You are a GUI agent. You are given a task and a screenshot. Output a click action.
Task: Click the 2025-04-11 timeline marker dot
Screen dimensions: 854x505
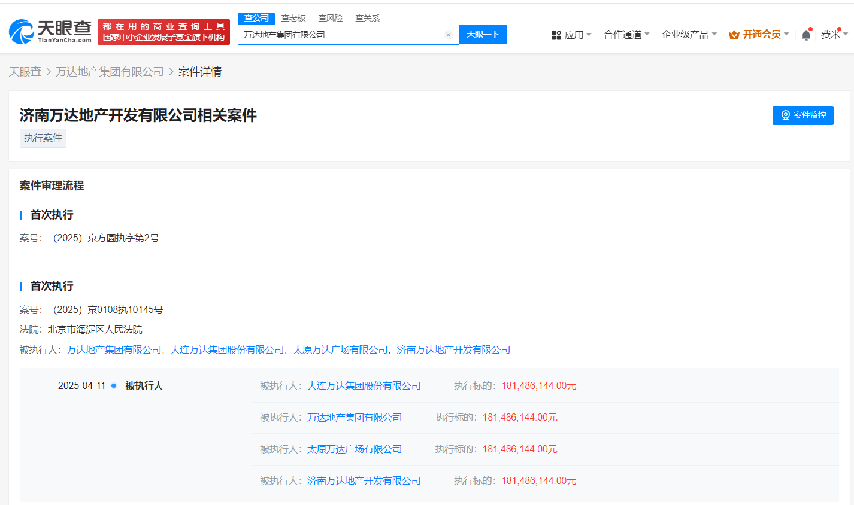[114, 385]
